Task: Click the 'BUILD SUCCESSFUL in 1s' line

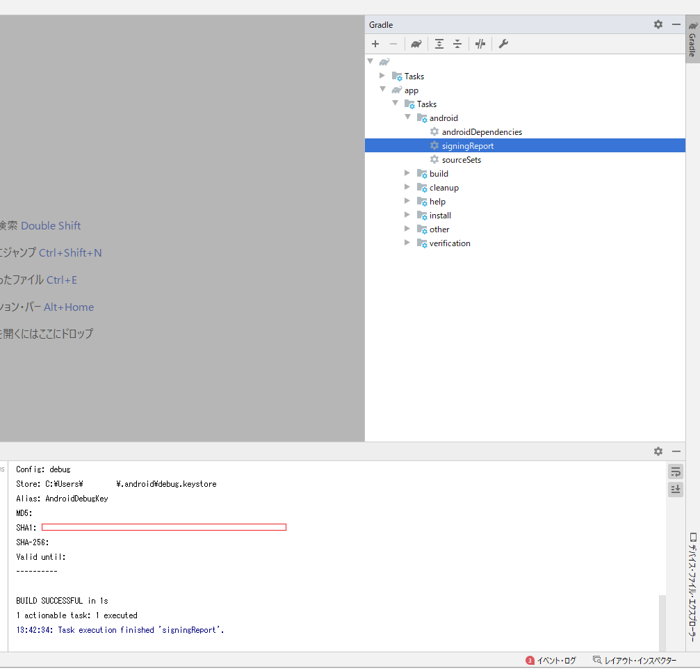Action: click(x=62, y=601)
